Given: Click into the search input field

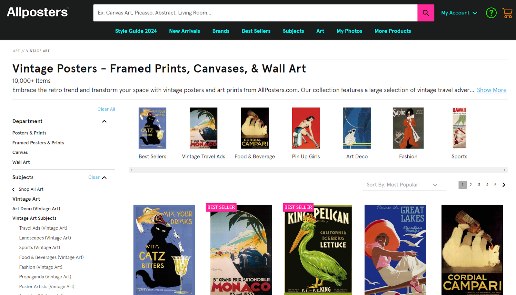Looking at the screenshot, I should pos(255,13).
